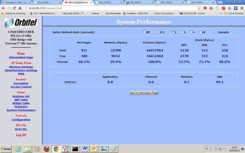Select the 0.5 second refresh rate
The width and height of the screenshot is (245, 153).
(x=158, y=32)
